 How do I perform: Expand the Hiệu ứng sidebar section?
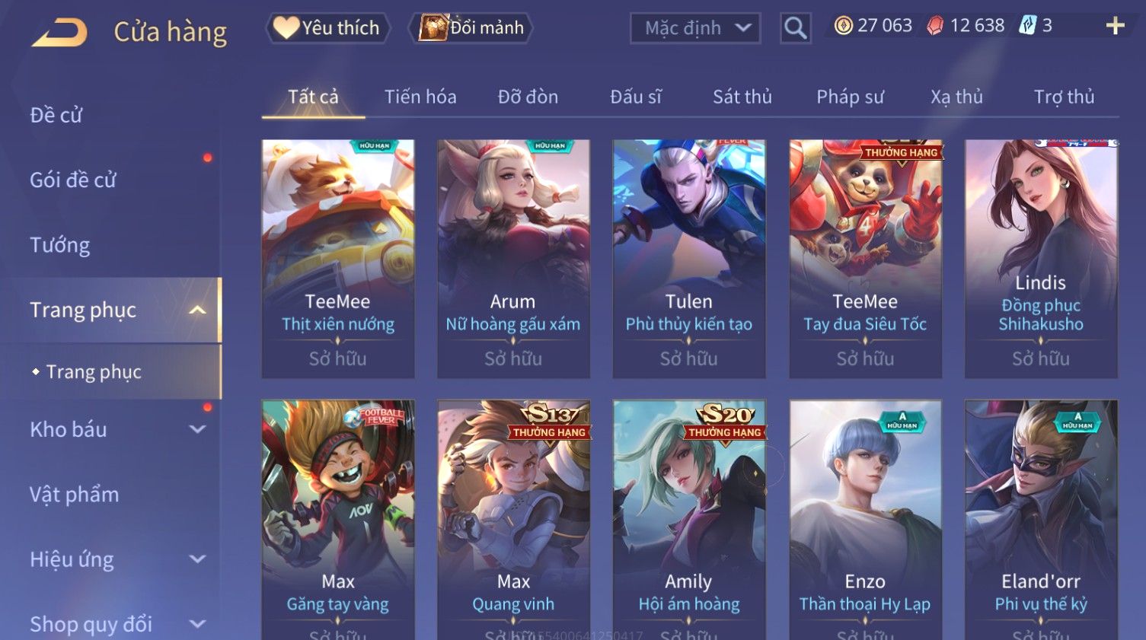(197, 559)
